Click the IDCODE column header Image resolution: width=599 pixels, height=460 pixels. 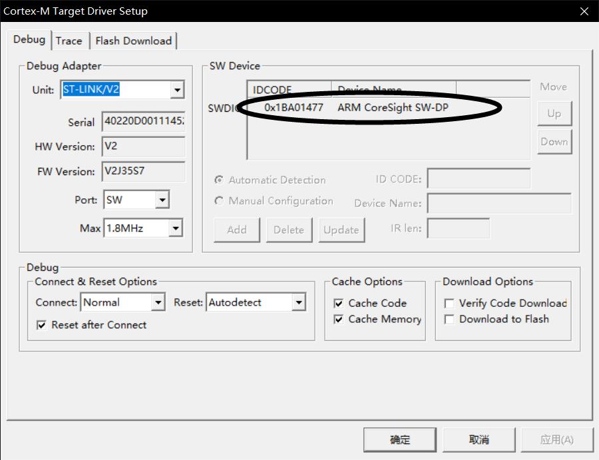290,89
